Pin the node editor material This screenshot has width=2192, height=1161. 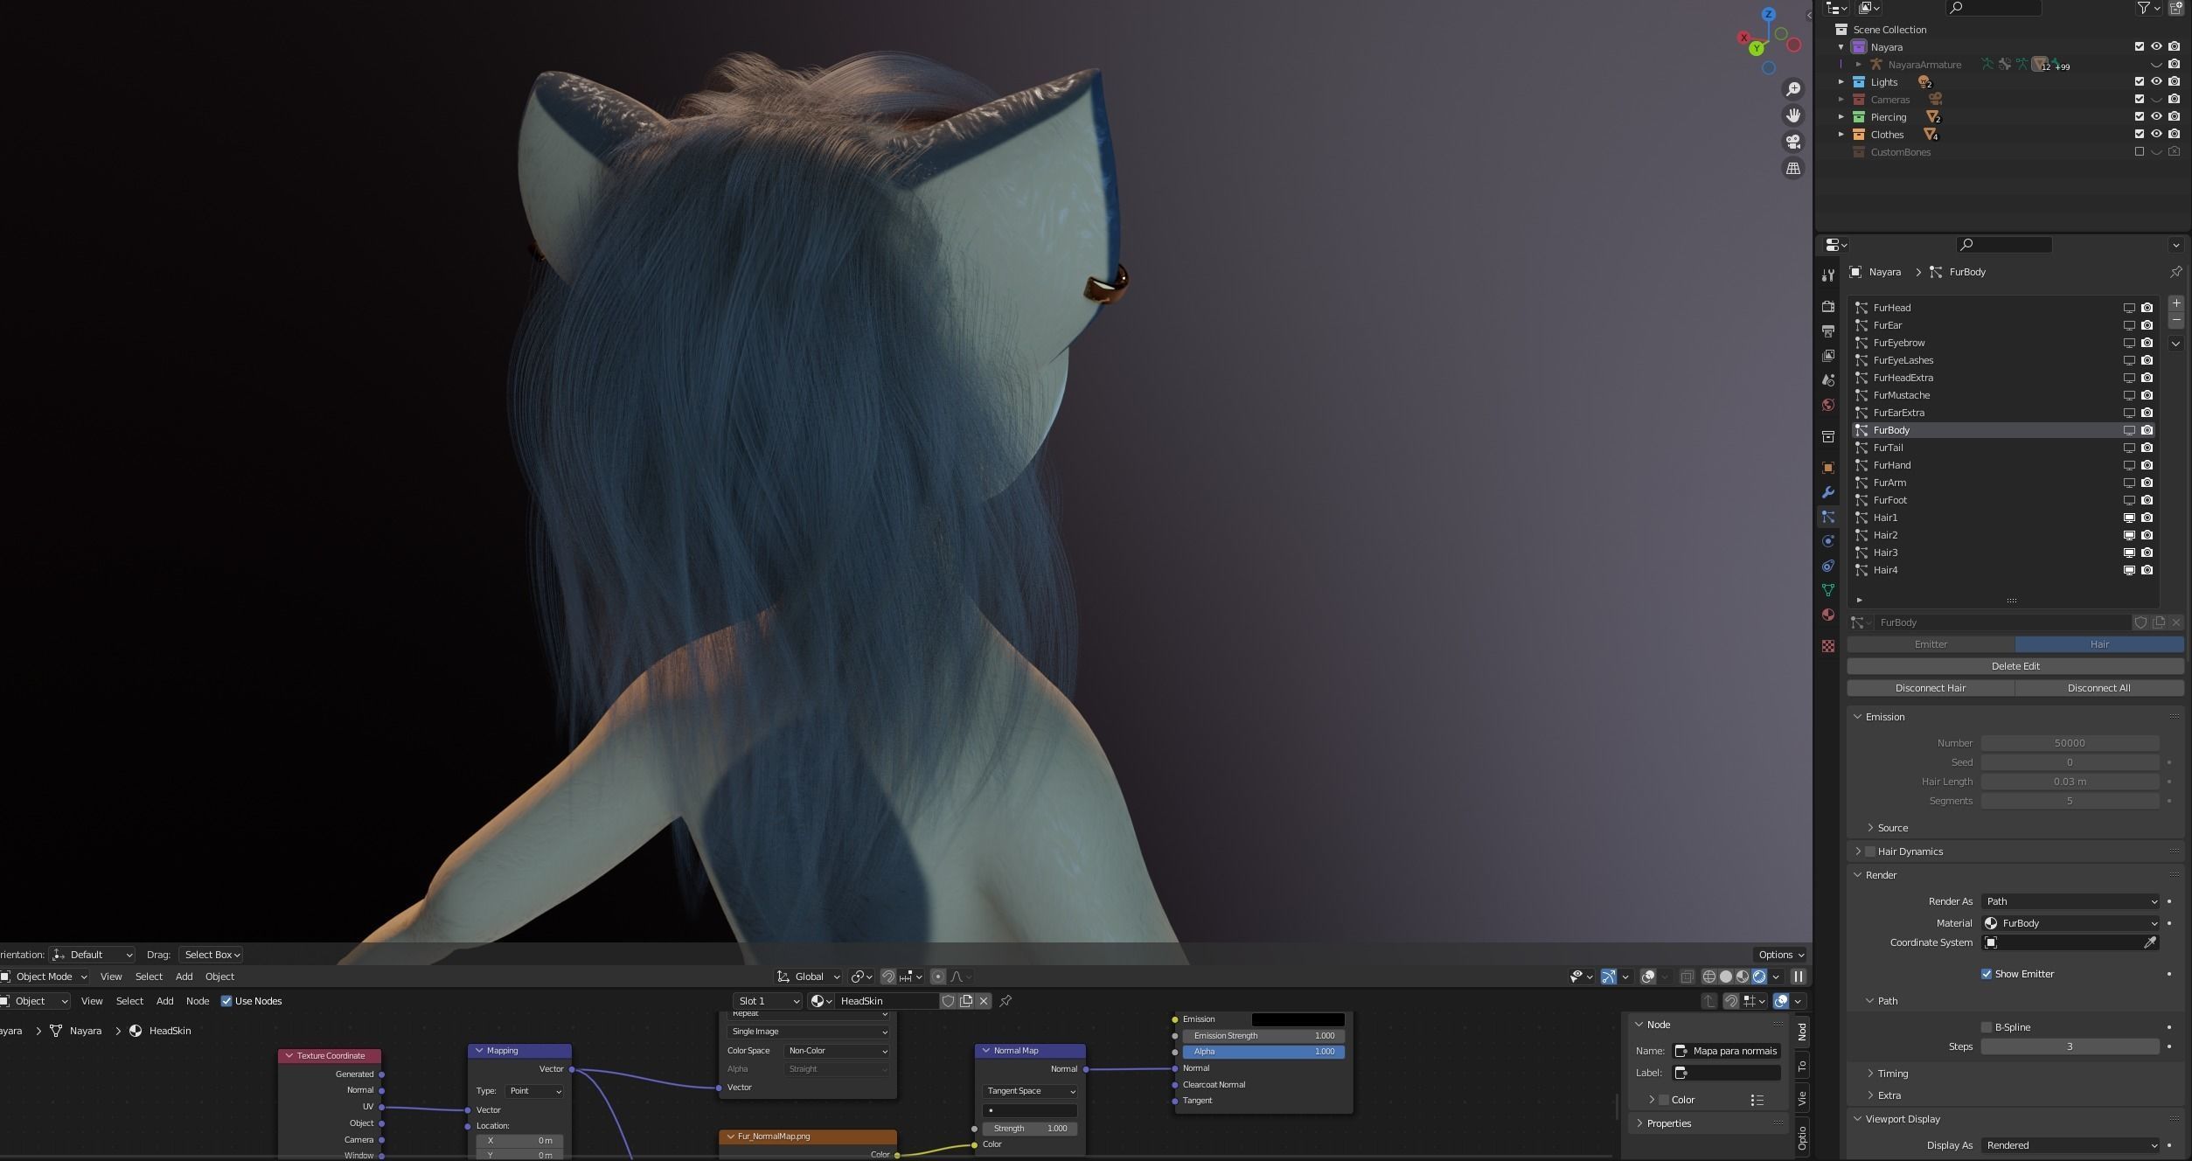click(1006, 1001)
